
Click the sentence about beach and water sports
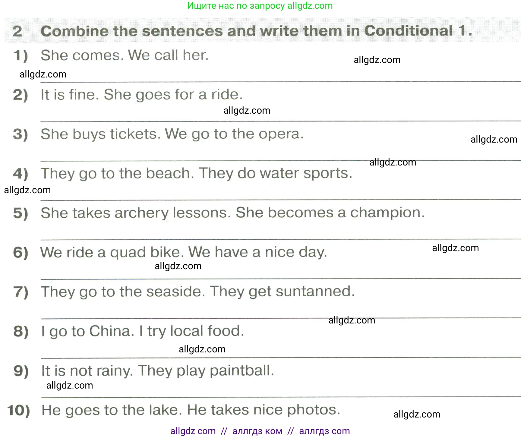(x=197, y=173)
